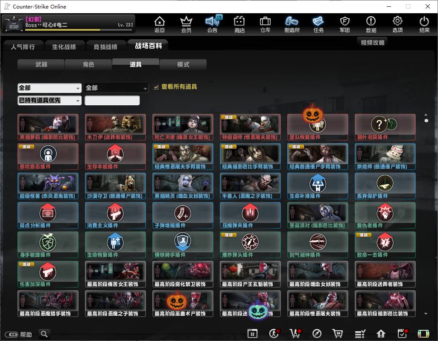Click the item list scrollbar thumb

(426, 121)
